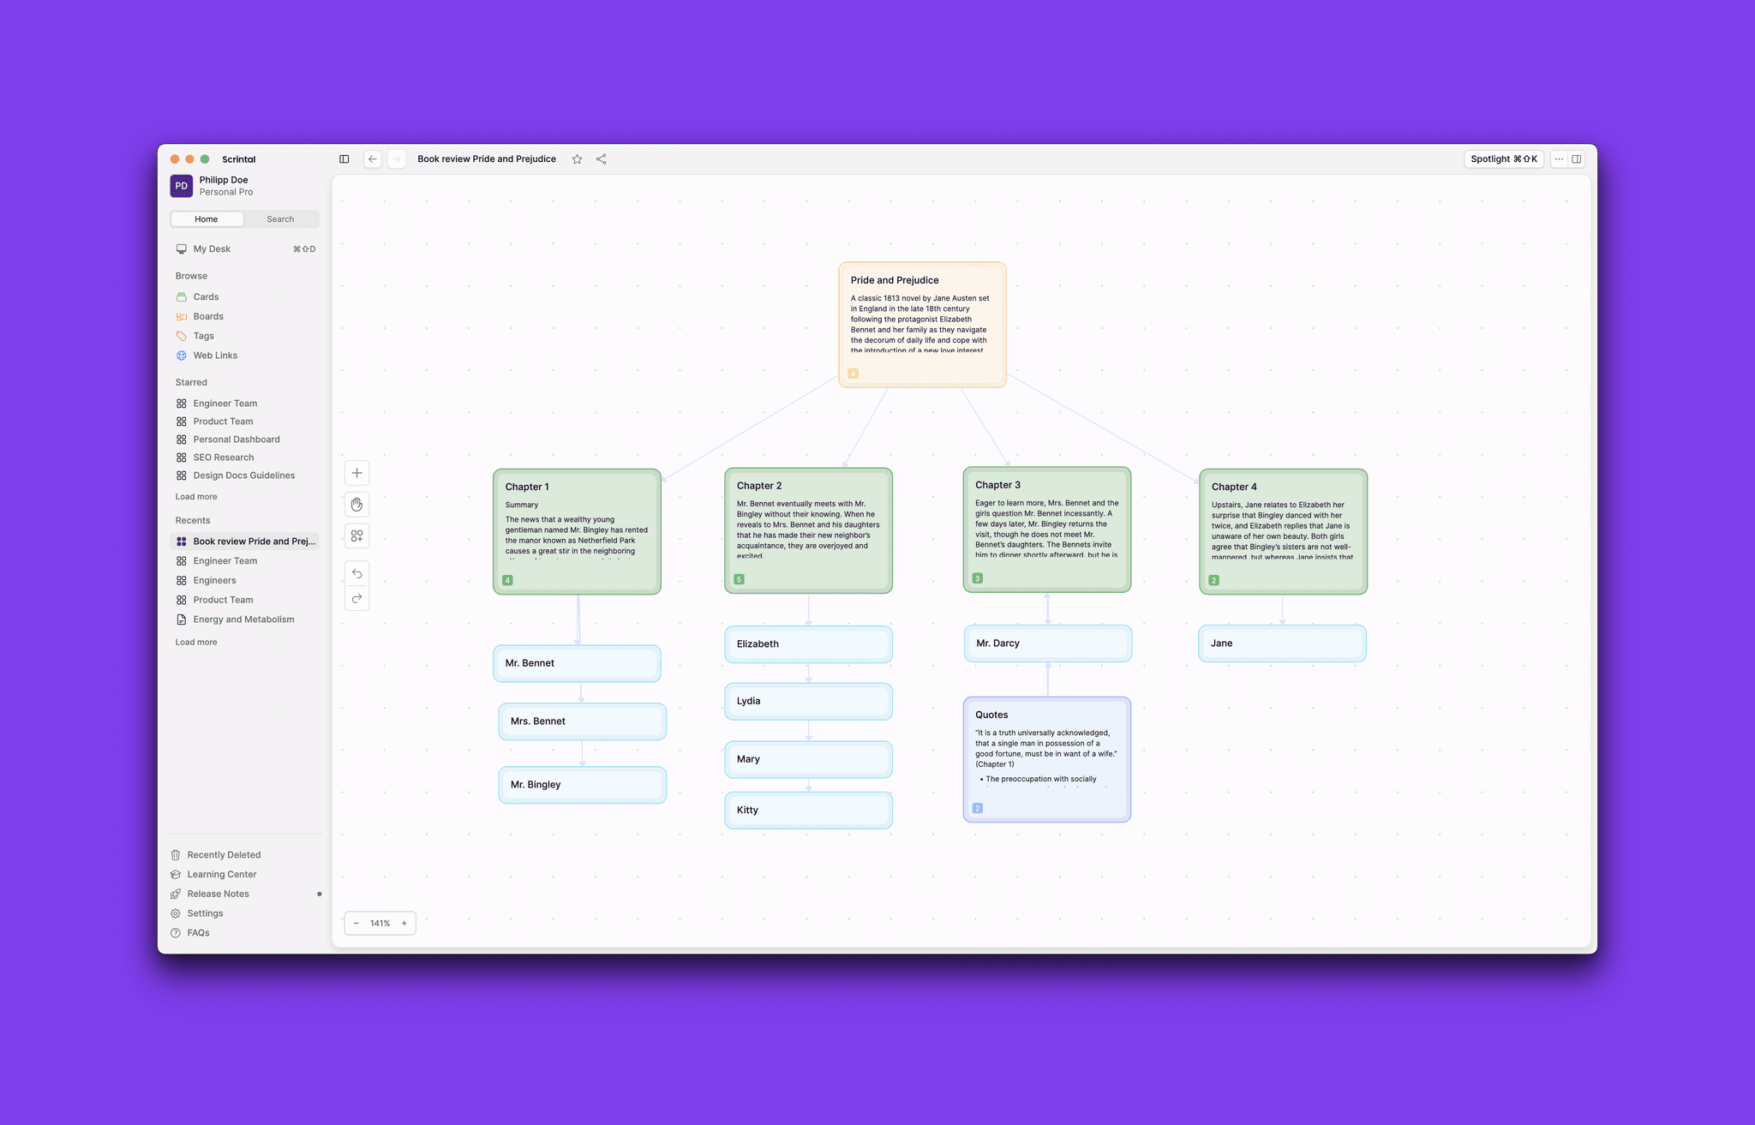This screenshot has height=1125, width=1755.
Task: Open the three-dot more options menu
Action: [1559, 159]
